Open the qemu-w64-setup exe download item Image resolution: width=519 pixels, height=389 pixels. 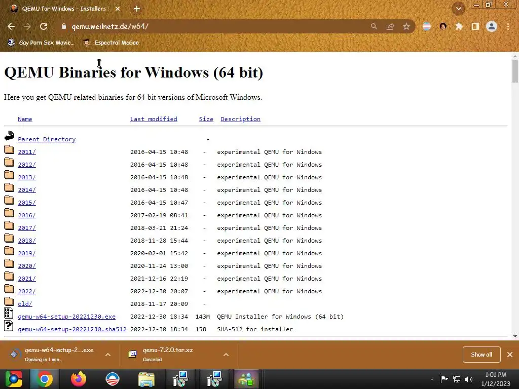coord(53,354)
